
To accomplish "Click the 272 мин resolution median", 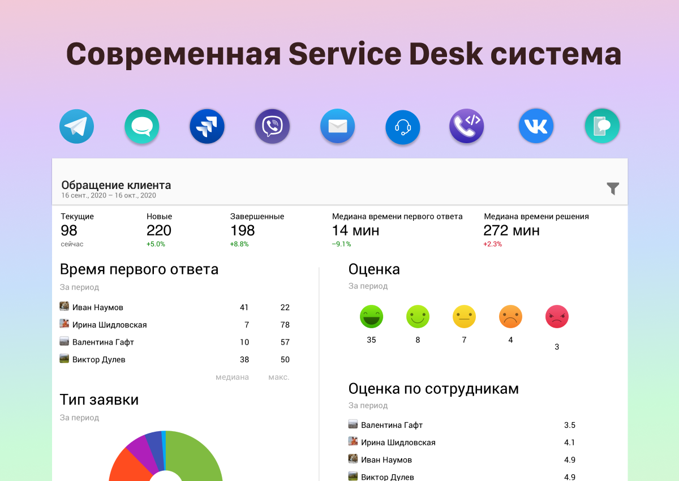I will 512,230.
